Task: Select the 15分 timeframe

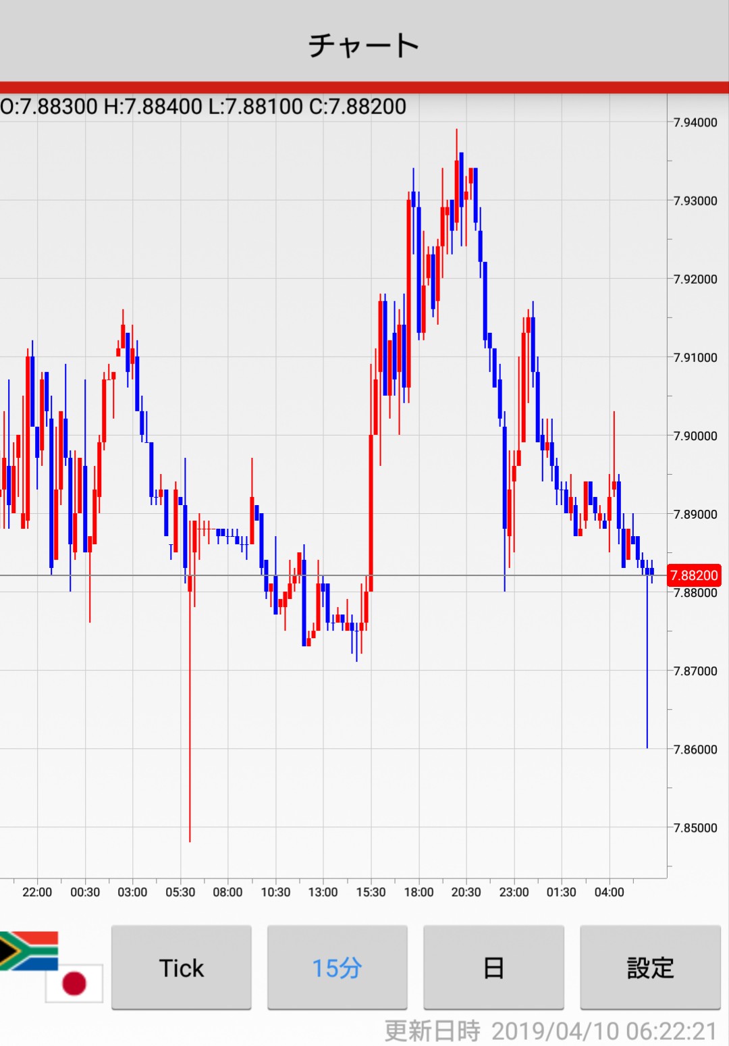Action: point(337,968)
